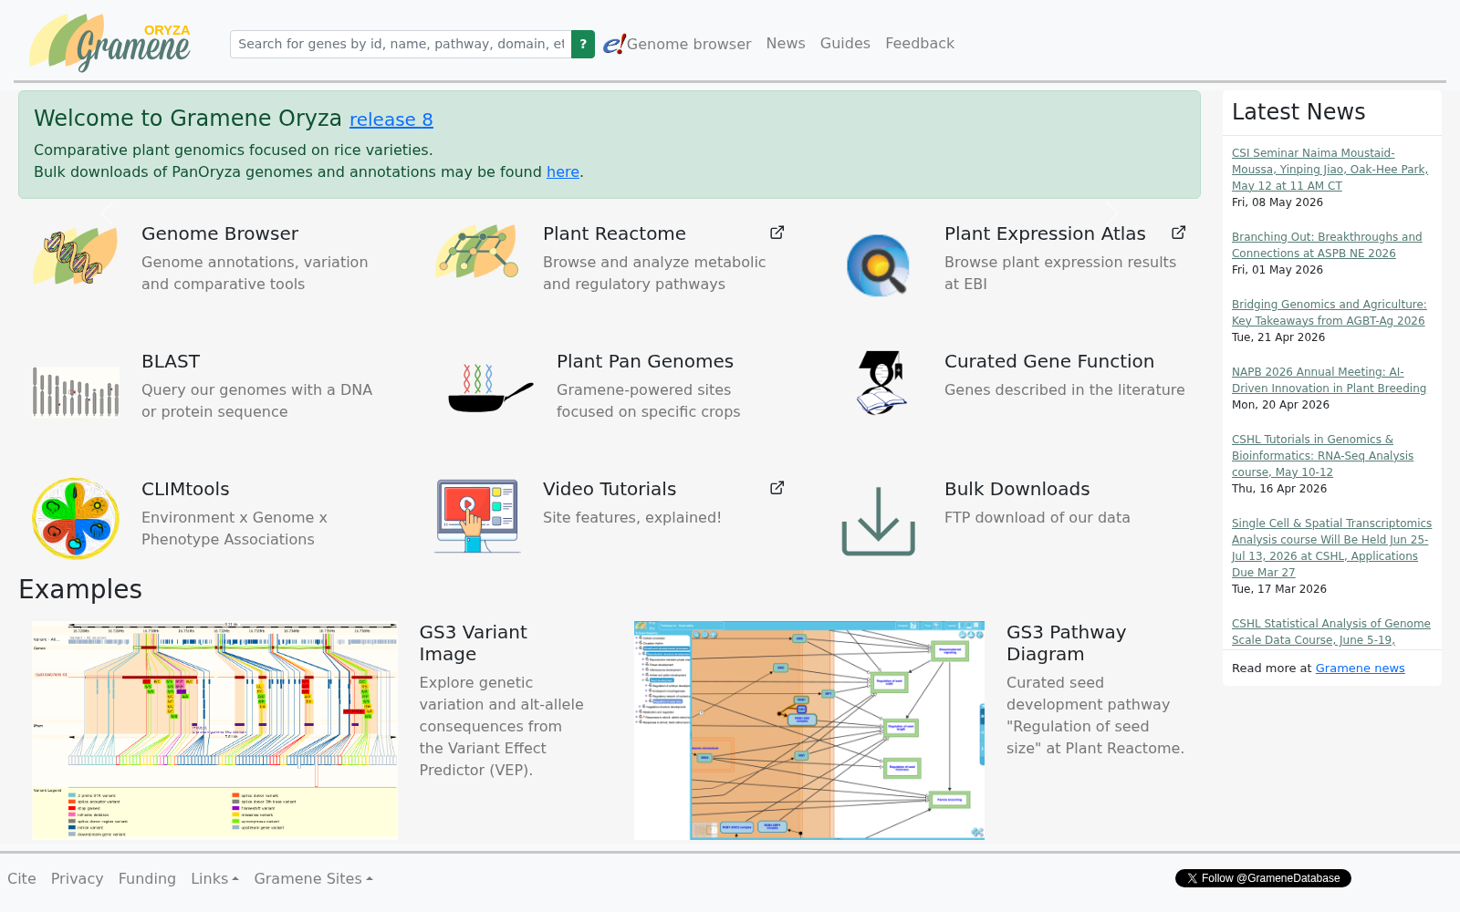Screen dimensions: 1460x912
Task: Open the Links footer dropdown
Action: pos(214,878)
